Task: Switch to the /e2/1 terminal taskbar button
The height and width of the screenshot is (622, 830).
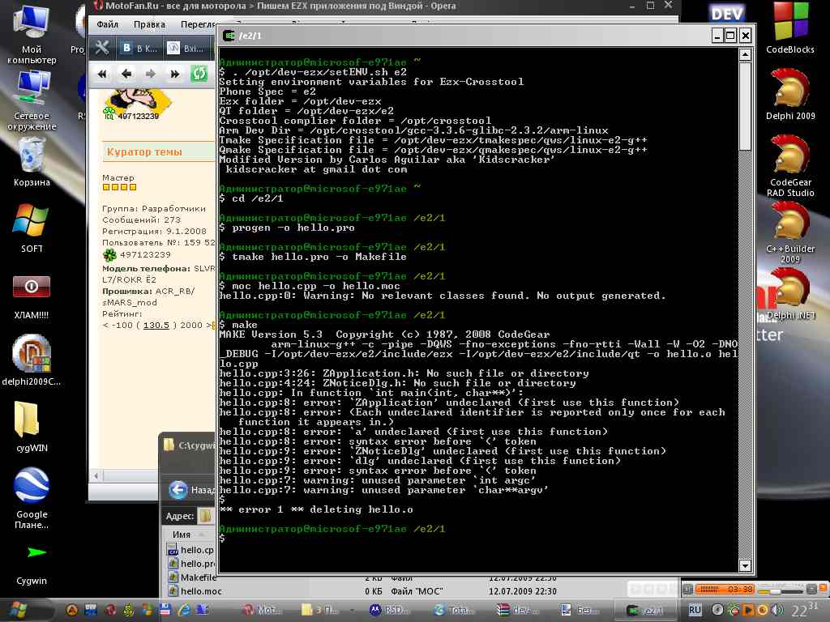Action: pos(646,610)
